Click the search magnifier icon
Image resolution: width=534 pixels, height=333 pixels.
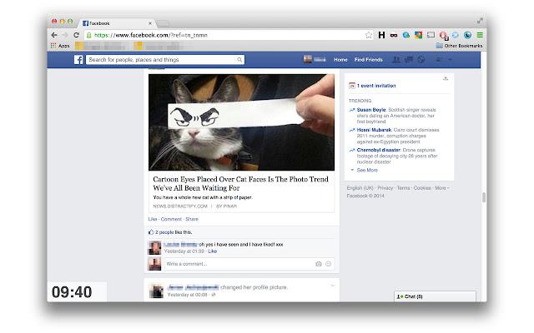[x=239, y=60]
